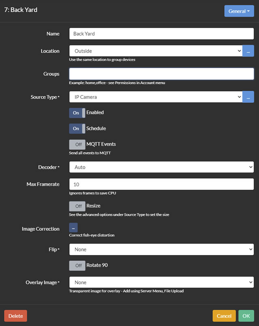Click the ellipsis button next to Location
Viewport: 259px width, 326px height.
pyautogui.click(x=248, y=51)
